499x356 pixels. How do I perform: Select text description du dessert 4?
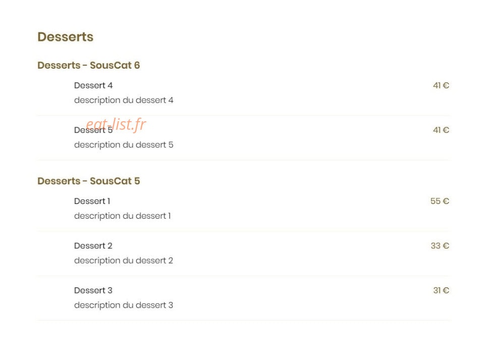(x=124, y=100)
